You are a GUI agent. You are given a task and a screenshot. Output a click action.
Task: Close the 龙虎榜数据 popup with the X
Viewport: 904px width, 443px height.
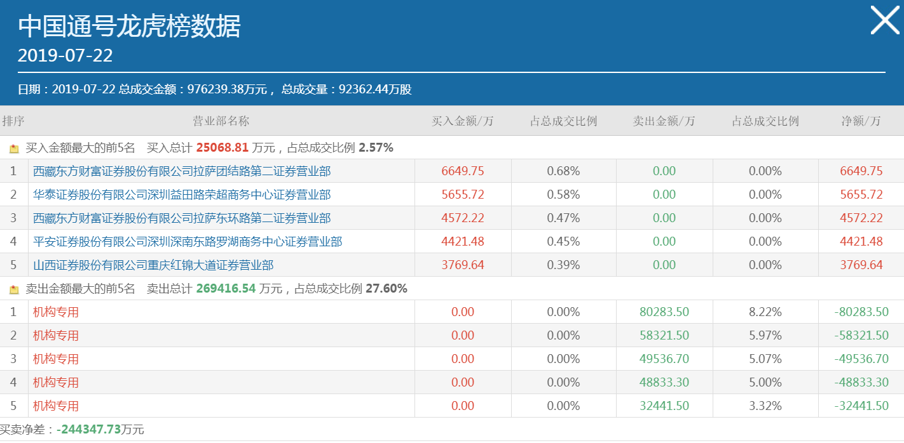(885, 20)
